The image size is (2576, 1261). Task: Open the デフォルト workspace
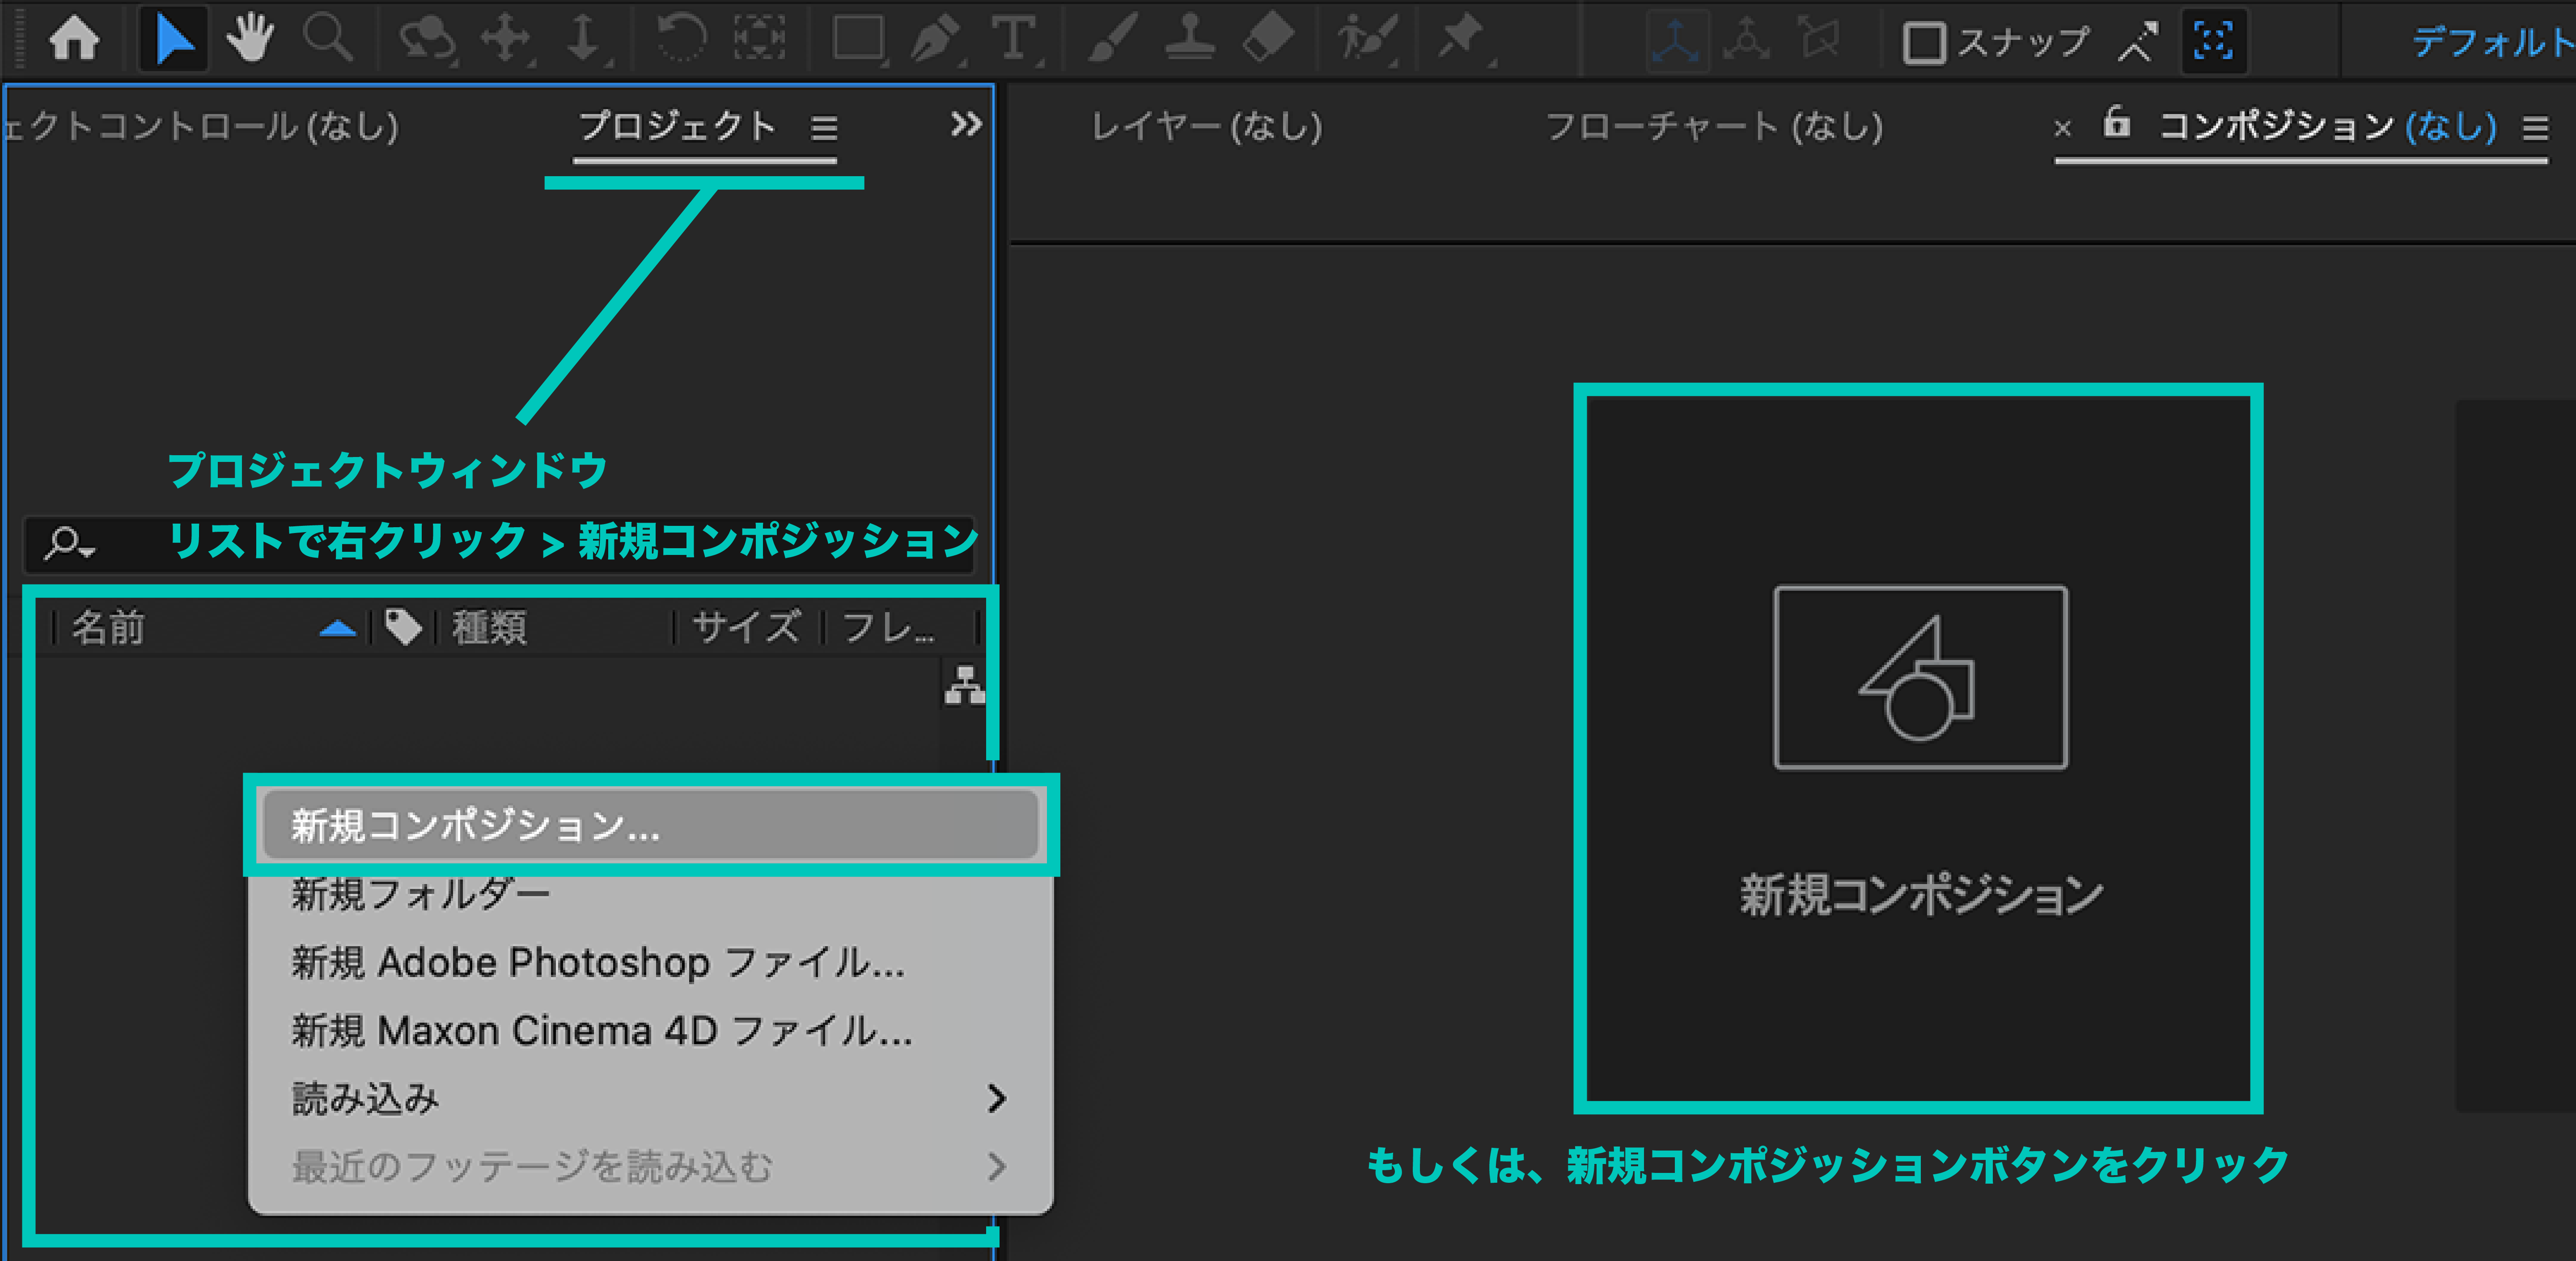click(2493, 43)
